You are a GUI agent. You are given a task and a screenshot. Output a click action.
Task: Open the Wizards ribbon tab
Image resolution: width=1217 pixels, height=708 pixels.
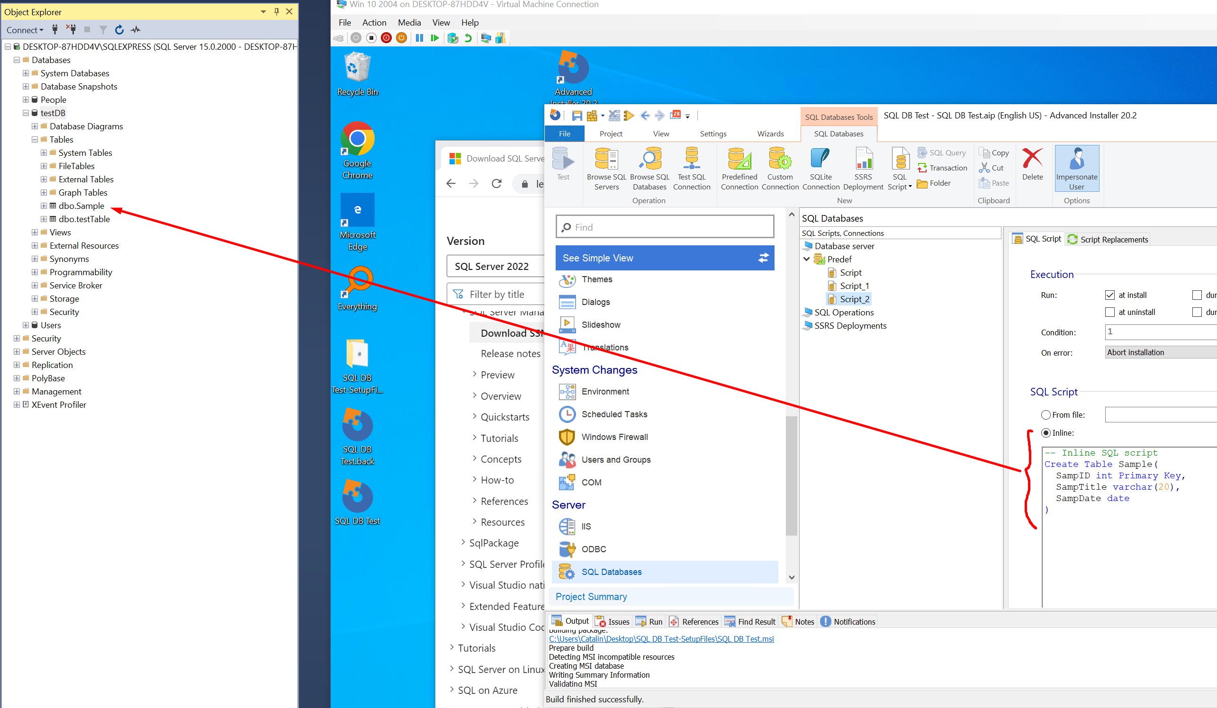770,134
